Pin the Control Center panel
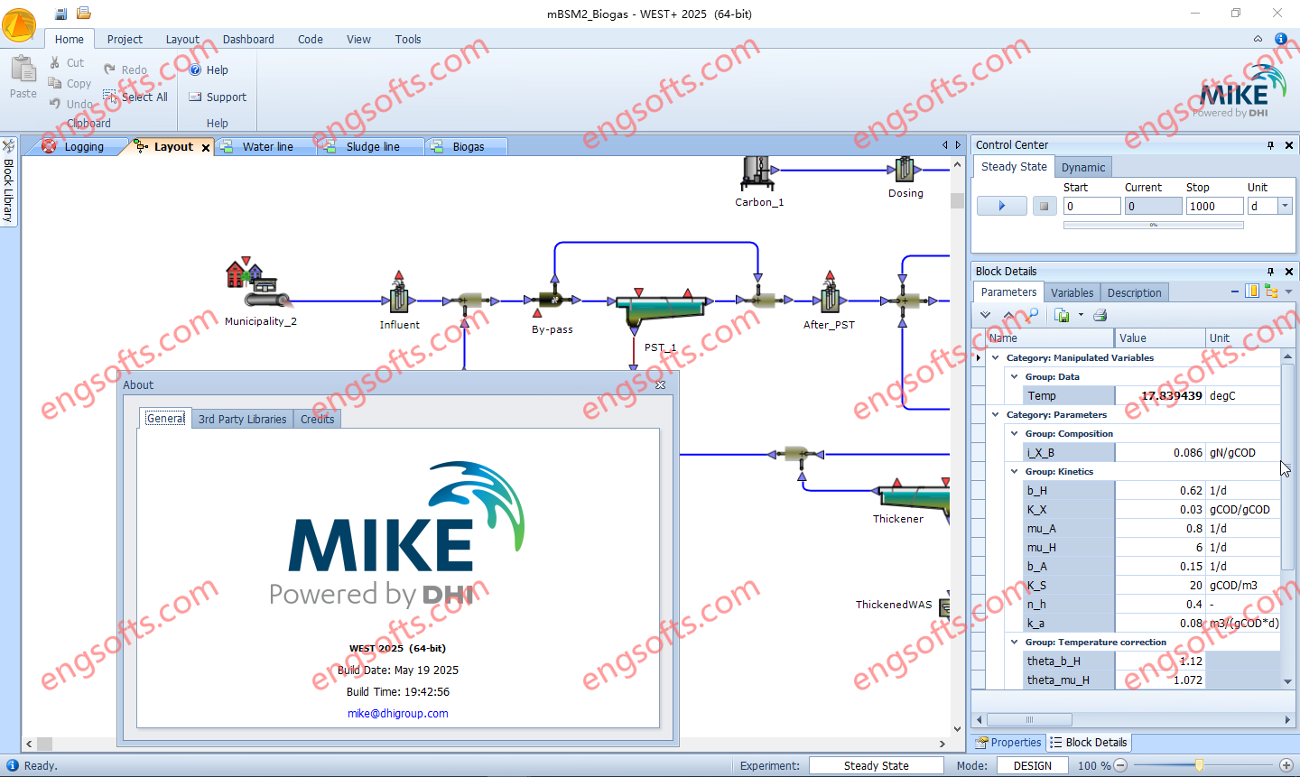This screenshot has width=1300, height=777. (1270, 144)
